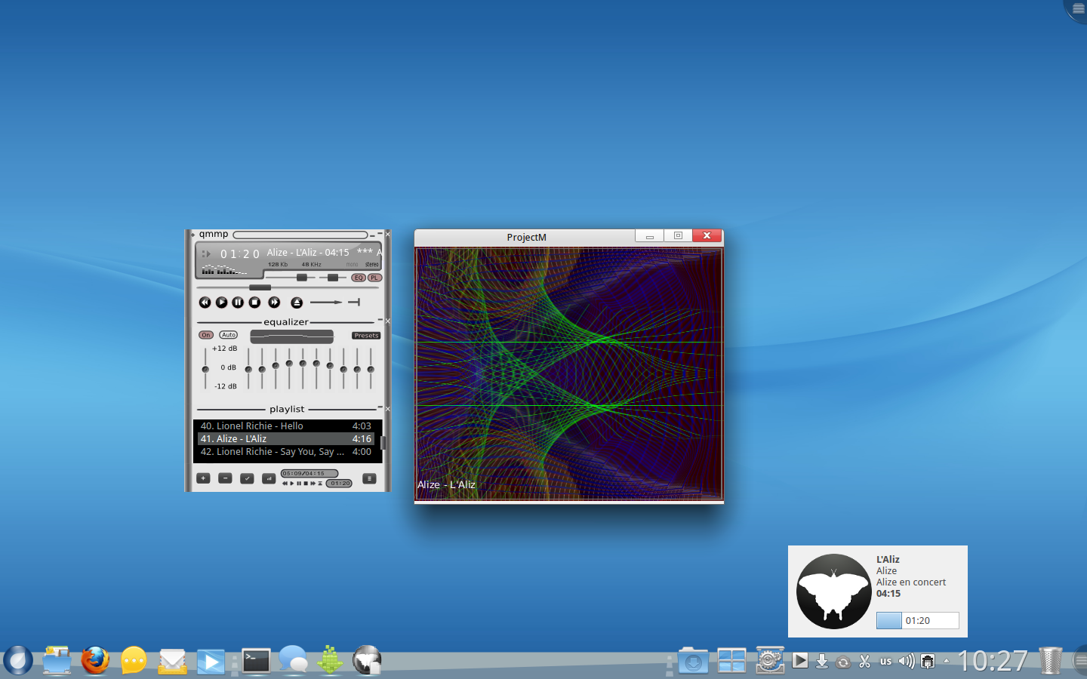
Task: Toggle the equalizer Auto button
Action: point(229,335)
